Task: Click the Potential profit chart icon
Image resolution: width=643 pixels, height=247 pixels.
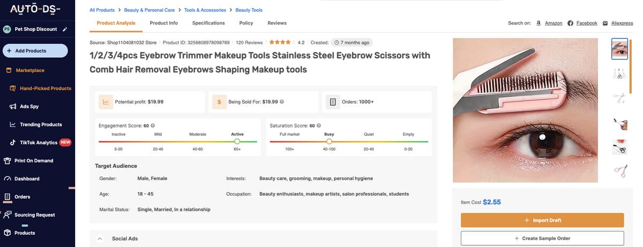Action: coord(106,102)
